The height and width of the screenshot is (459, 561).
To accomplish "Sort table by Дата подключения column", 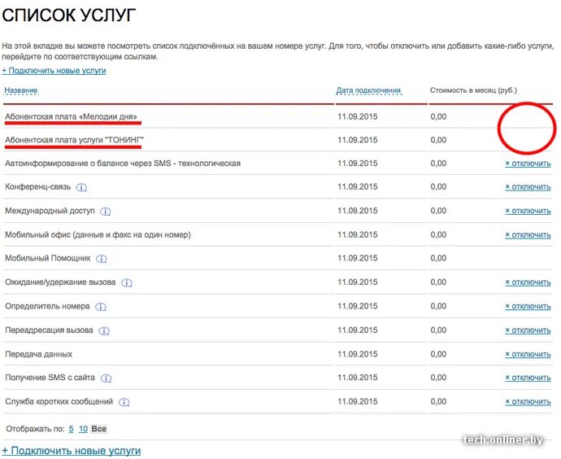I will point(368,90).
